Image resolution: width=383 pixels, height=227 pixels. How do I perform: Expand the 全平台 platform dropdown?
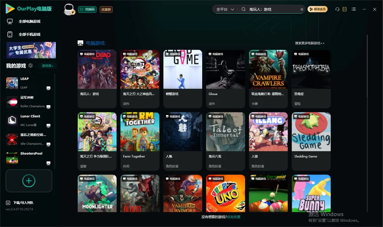(x=225, y=9)
